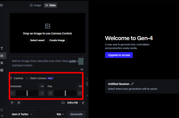Click the Untitled Session title
179x118 pixels.
click(x=119, y=84)
